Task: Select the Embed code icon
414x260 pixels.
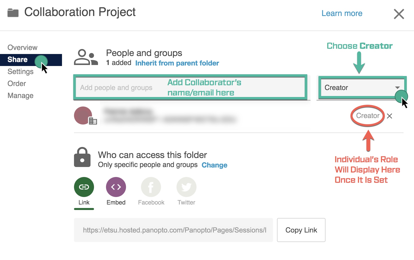Action: [x=116, y=187]
